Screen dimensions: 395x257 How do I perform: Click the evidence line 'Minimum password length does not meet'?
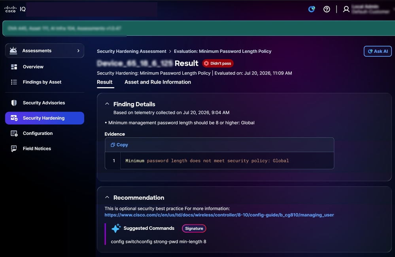[x=207, y=161]
